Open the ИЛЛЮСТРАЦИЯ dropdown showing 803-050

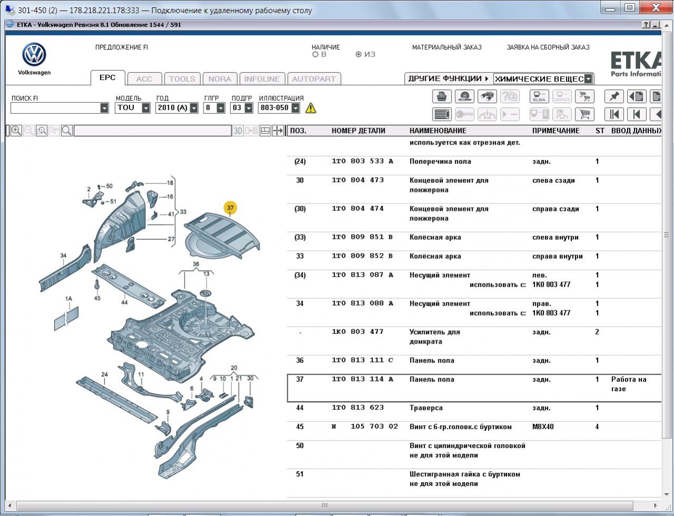[296, 108]
